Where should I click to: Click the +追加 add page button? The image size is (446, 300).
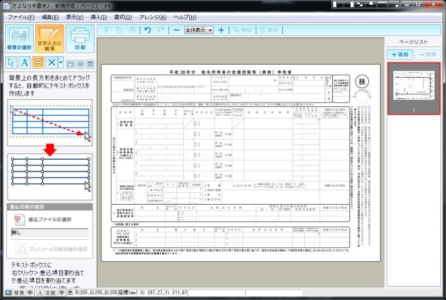400,54
